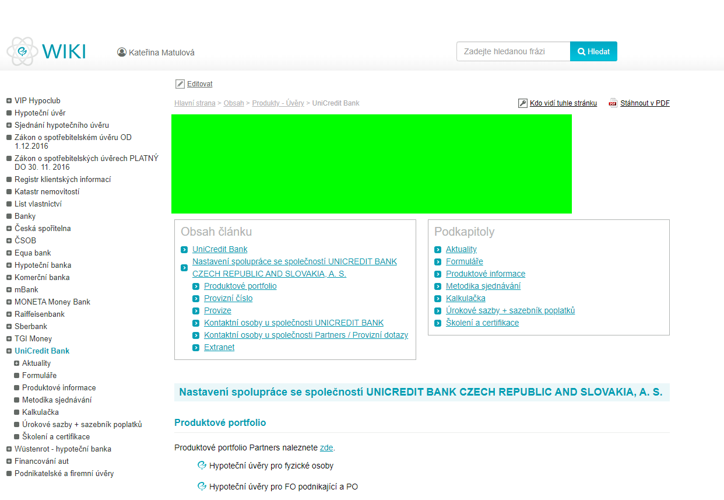Image resolution: width=724 pixels, height=500 pixels.
Task: Open the 'zde' product portfolio link
Action: point(326,448)
